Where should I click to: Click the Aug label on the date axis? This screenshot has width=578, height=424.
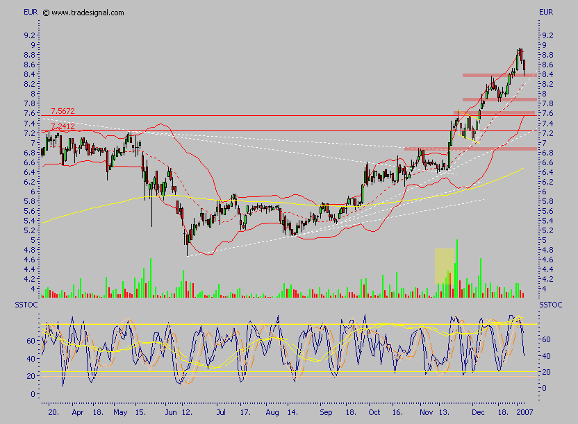272,413
